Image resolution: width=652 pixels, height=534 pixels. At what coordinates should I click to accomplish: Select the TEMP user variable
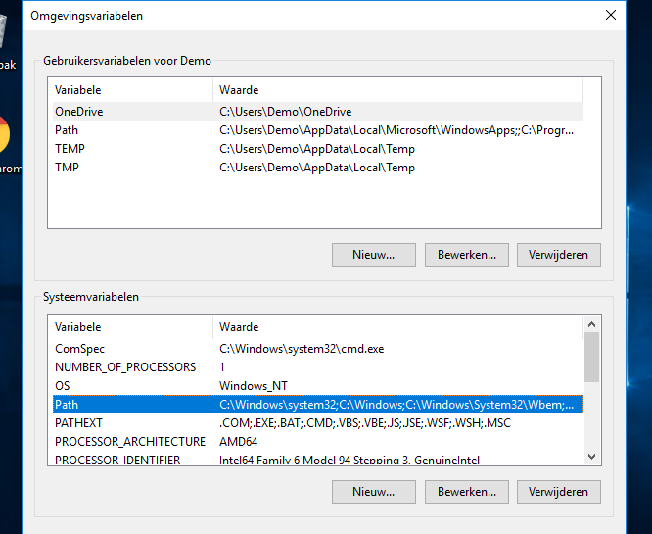(70, 149)
